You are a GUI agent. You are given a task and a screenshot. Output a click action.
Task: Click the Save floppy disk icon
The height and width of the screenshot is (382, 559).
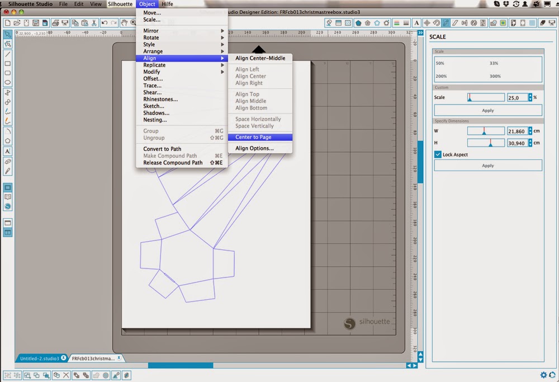click(36, 23)
